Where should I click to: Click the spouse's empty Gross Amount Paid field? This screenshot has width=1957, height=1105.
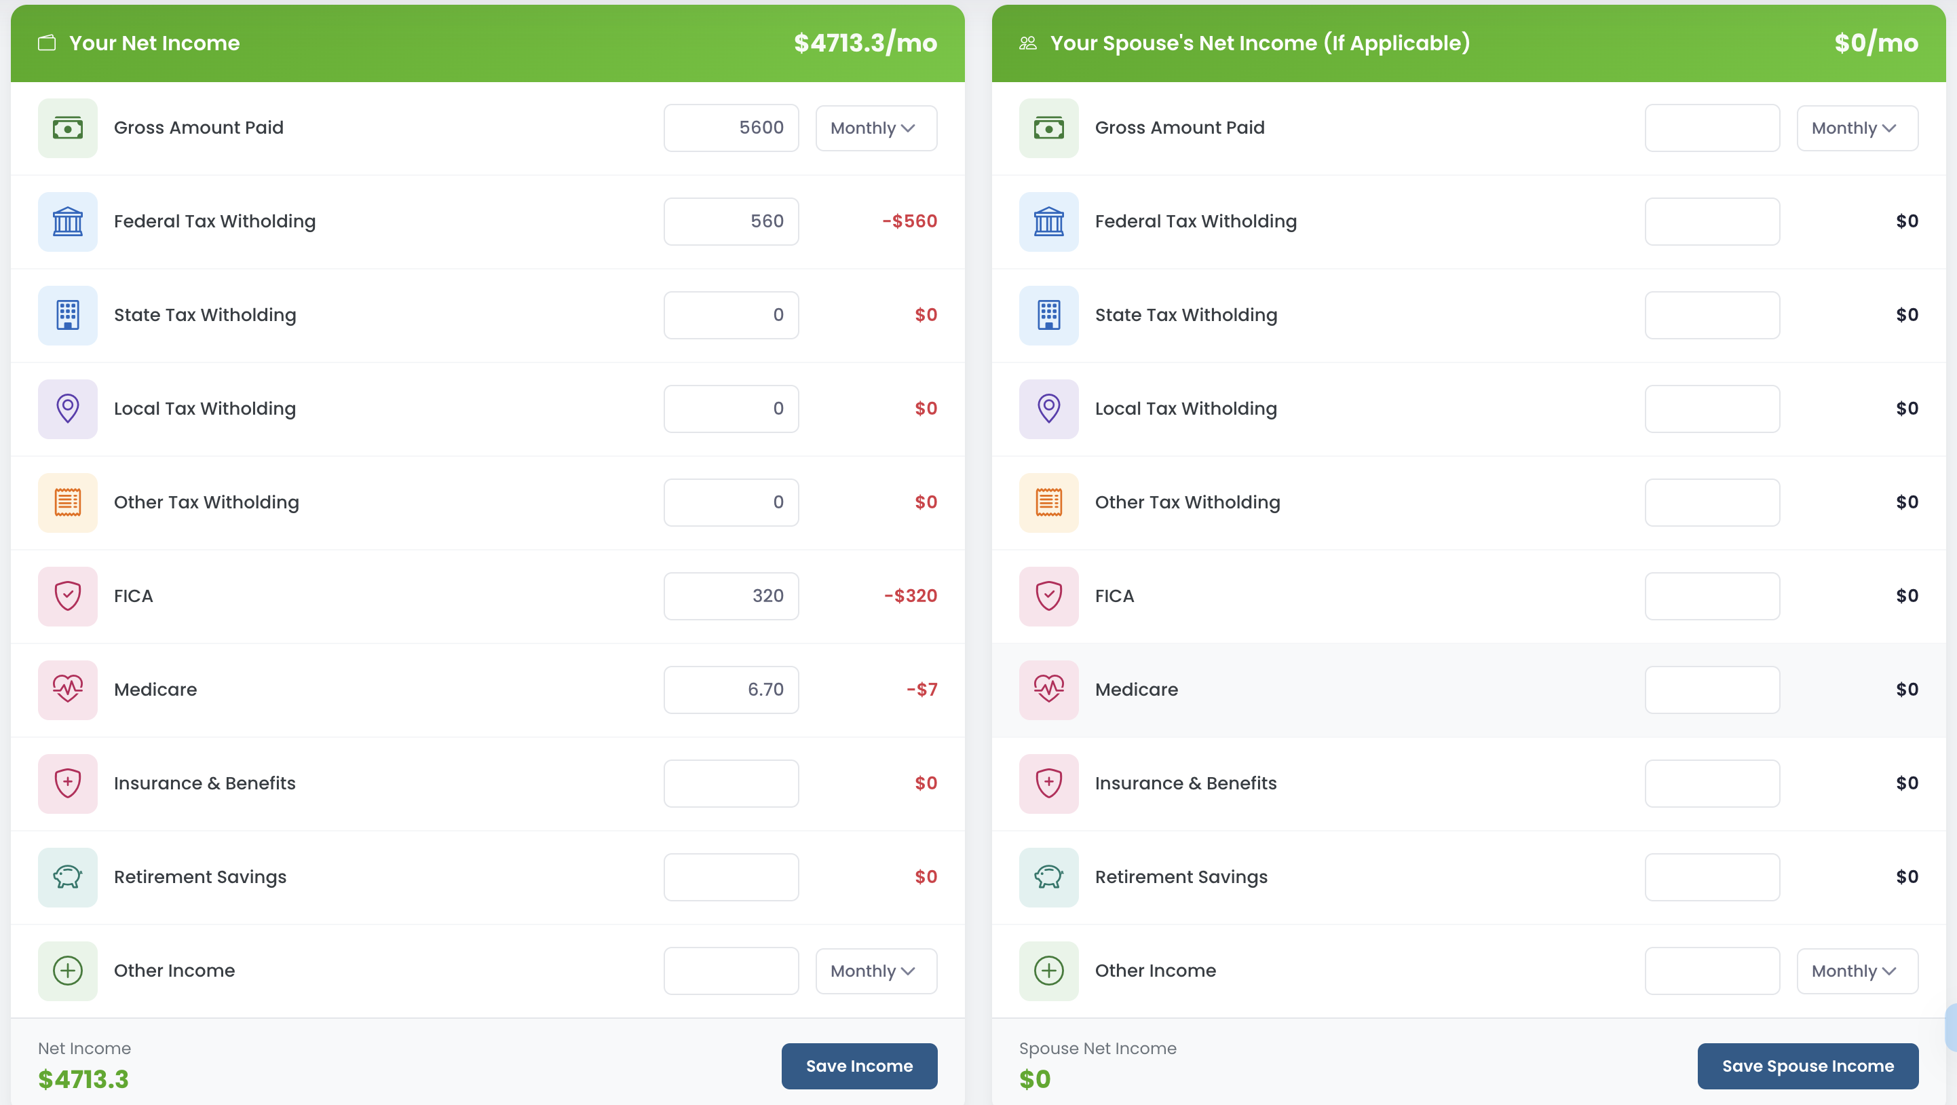[x=1713, y=128]
